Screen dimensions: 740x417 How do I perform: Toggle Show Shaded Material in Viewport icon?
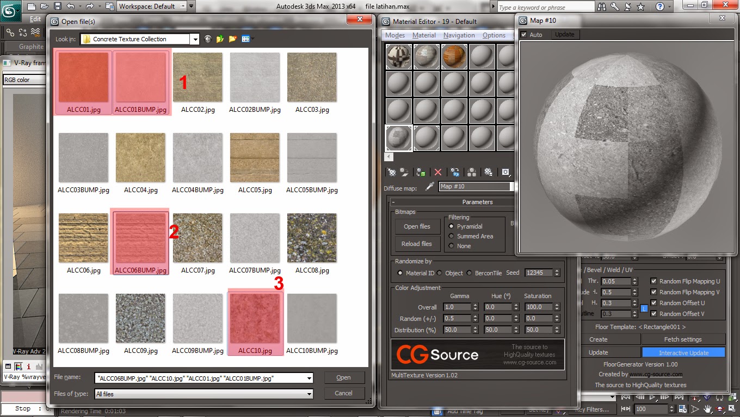507,172
